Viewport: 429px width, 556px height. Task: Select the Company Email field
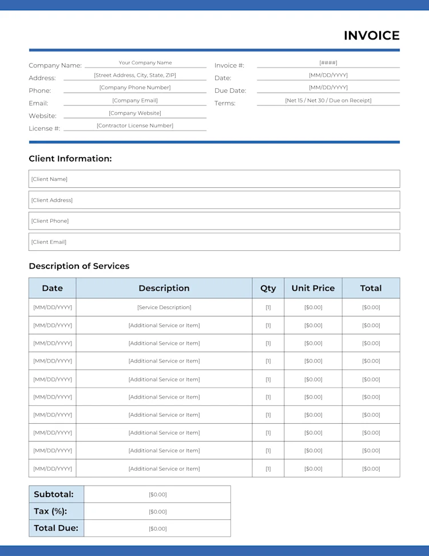click(135, 100)
